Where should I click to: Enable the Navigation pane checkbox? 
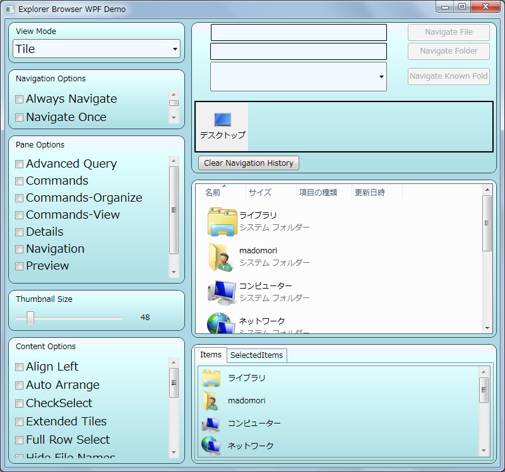point(20,249)
